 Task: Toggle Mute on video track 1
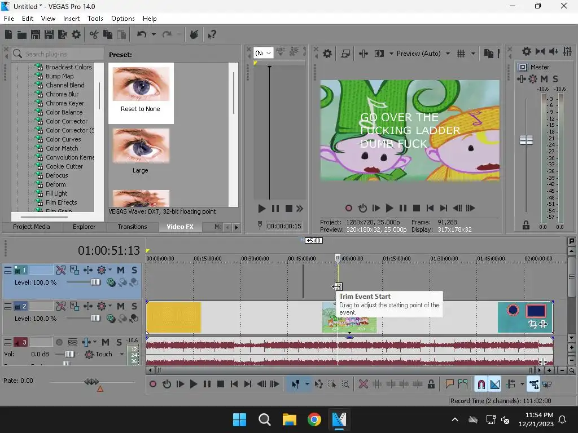pos(121,270)
